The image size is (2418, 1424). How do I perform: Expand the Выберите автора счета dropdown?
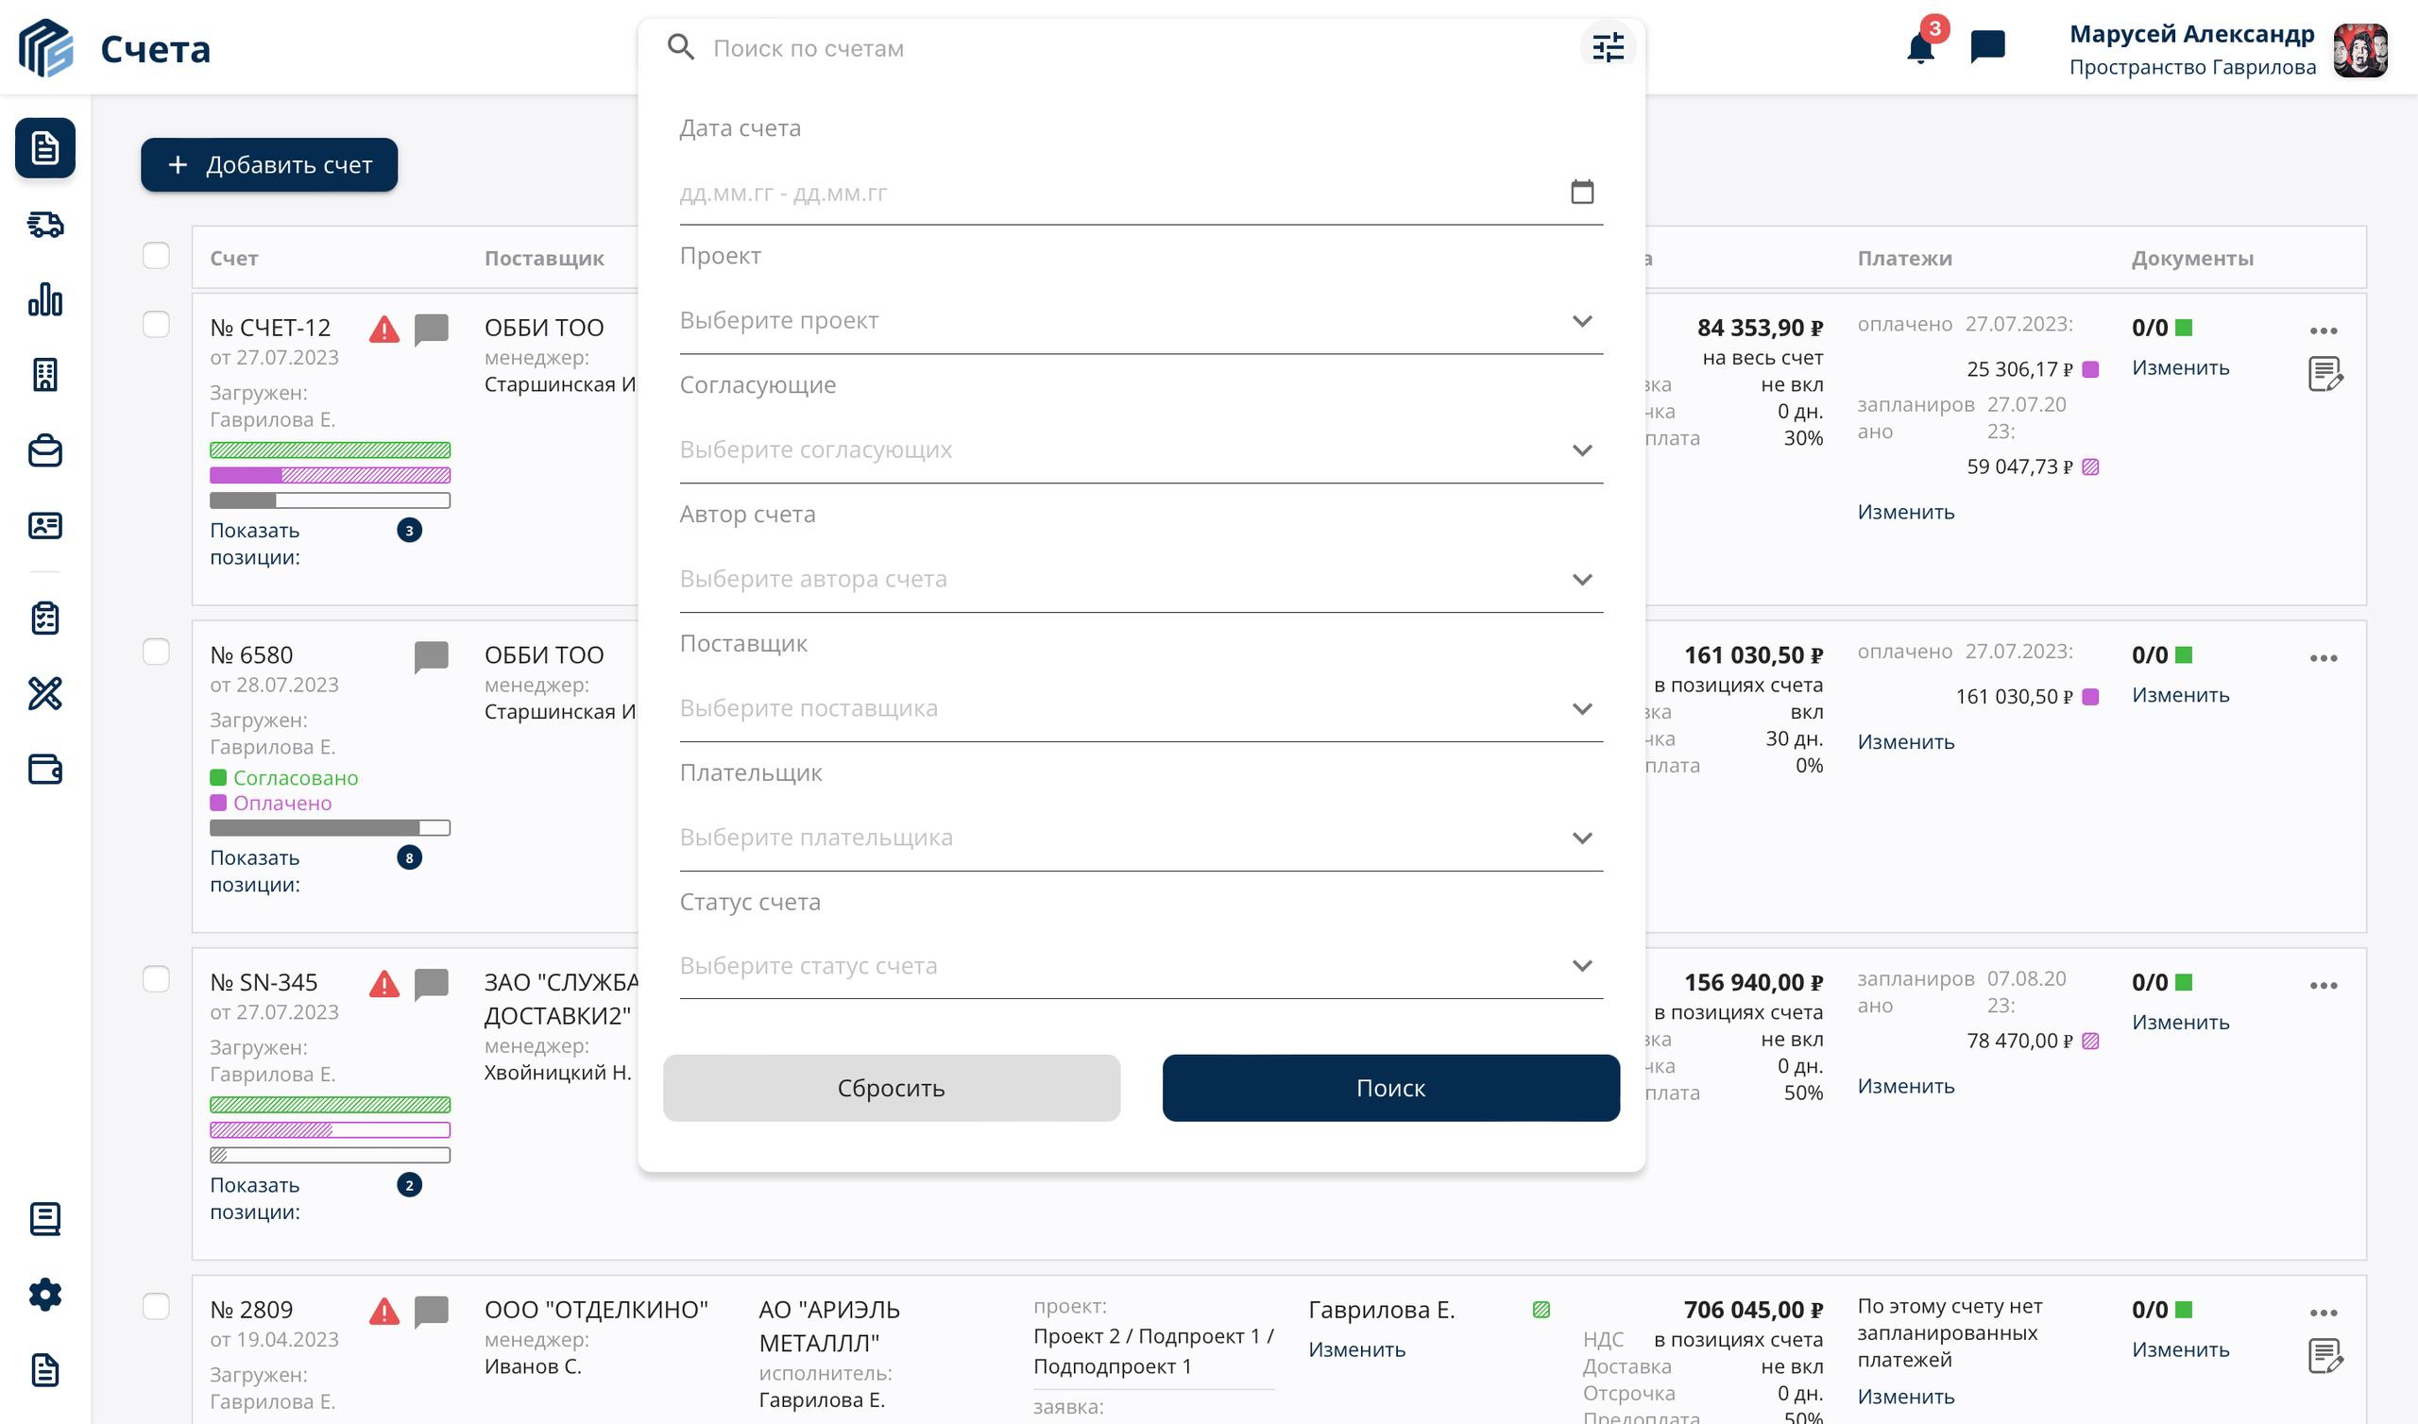click(1141, 580)
